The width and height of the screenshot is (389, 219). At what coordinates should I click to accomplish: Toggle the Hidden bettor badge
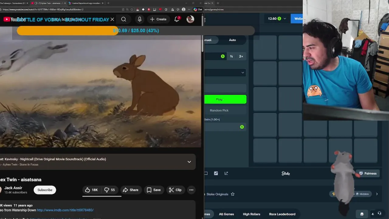pyautogui.click(x=362, y=194)
